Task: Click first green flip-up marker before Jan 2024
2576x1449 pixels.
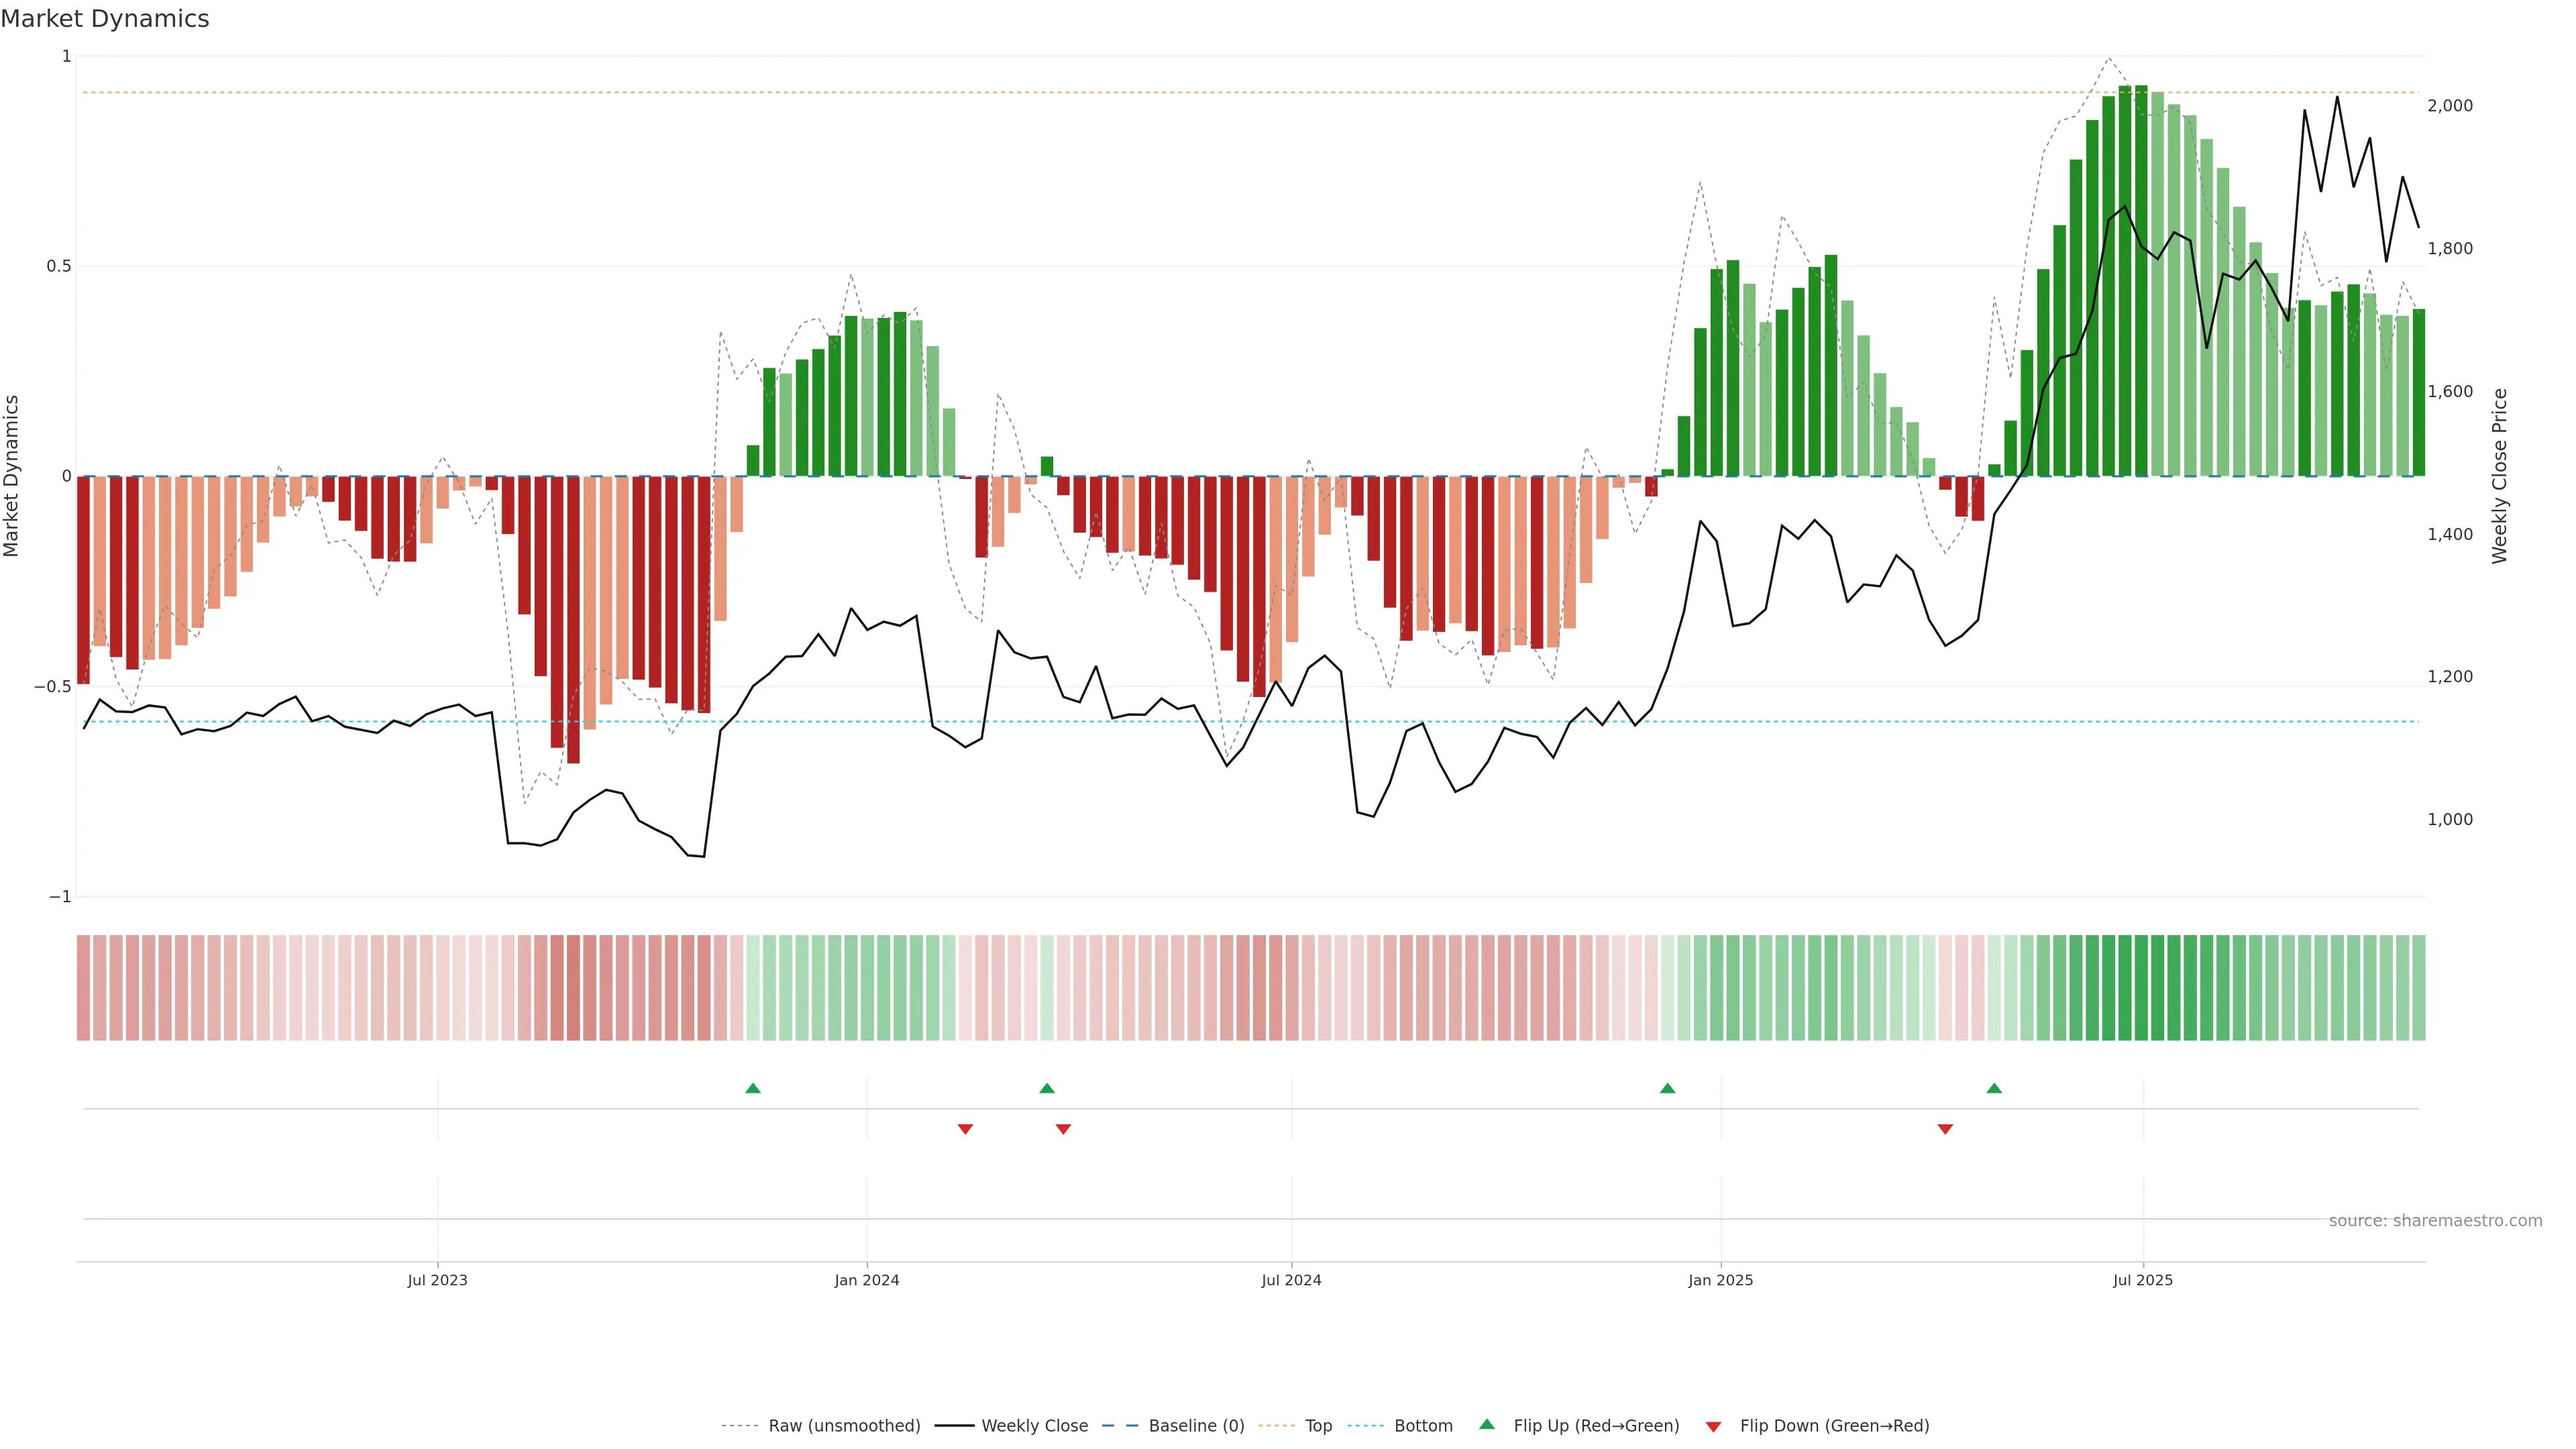Action: coord(753,1088)
